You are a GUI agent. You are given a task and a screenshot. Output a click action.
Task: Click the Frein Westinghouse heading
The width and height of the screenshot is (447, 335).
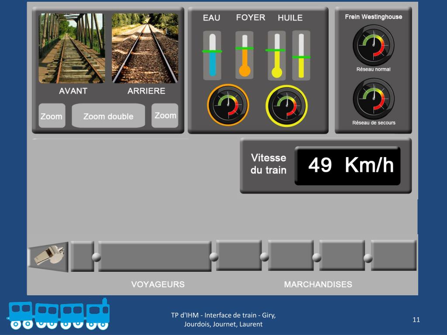pos(374,17)
